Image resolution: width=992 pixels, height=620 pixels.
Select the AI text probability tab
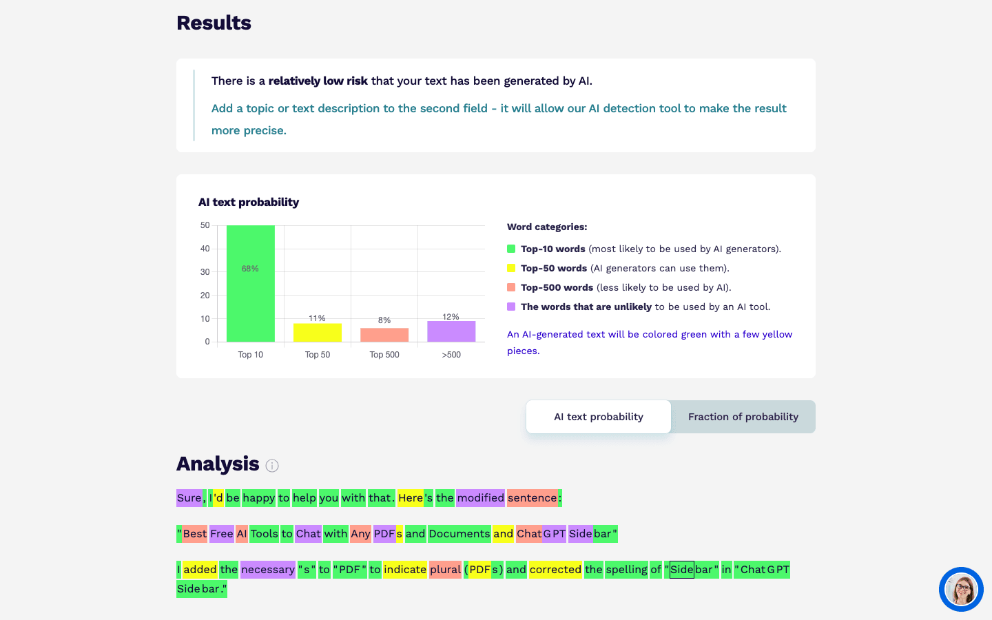(599, 417)
